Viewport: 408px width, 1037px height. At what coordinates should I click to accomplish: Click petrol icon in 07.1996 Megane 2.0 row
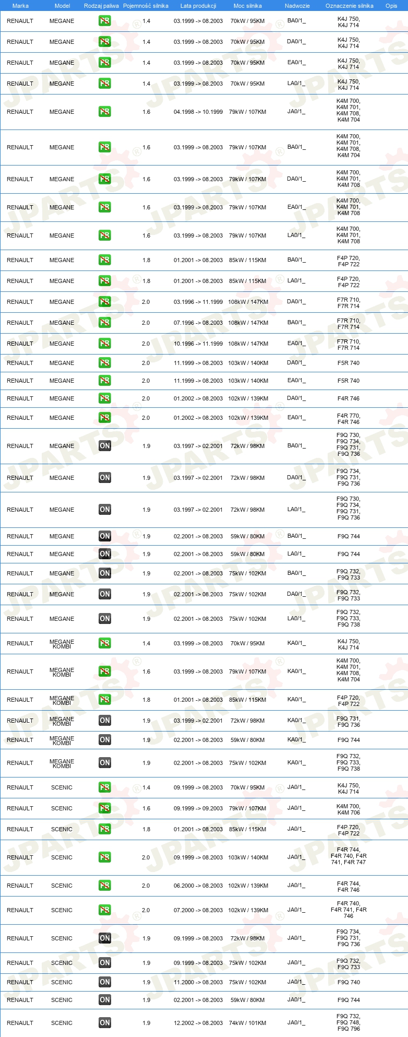pos(105,323)
